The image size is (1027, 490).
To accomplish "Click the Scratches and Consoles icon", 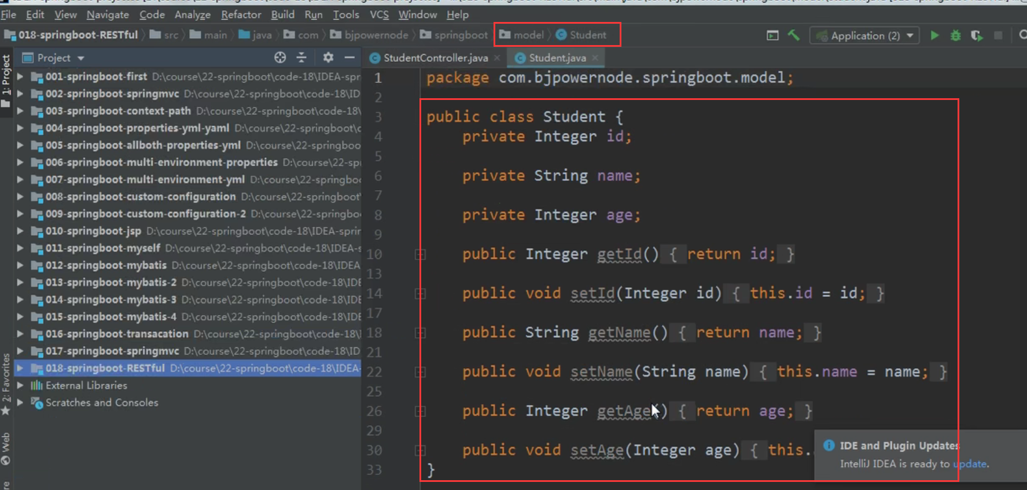I will pos(36,403).
